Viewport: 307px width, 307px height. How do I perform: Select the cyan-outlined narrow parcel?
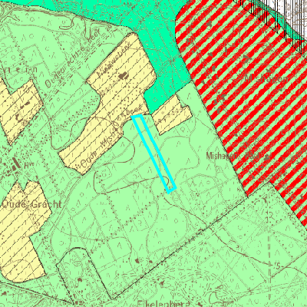coord(153,153)
